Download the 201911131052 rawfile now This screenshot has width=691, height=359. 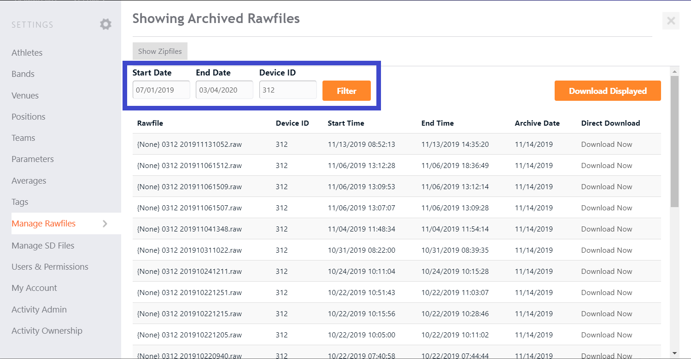pos(606,144)
